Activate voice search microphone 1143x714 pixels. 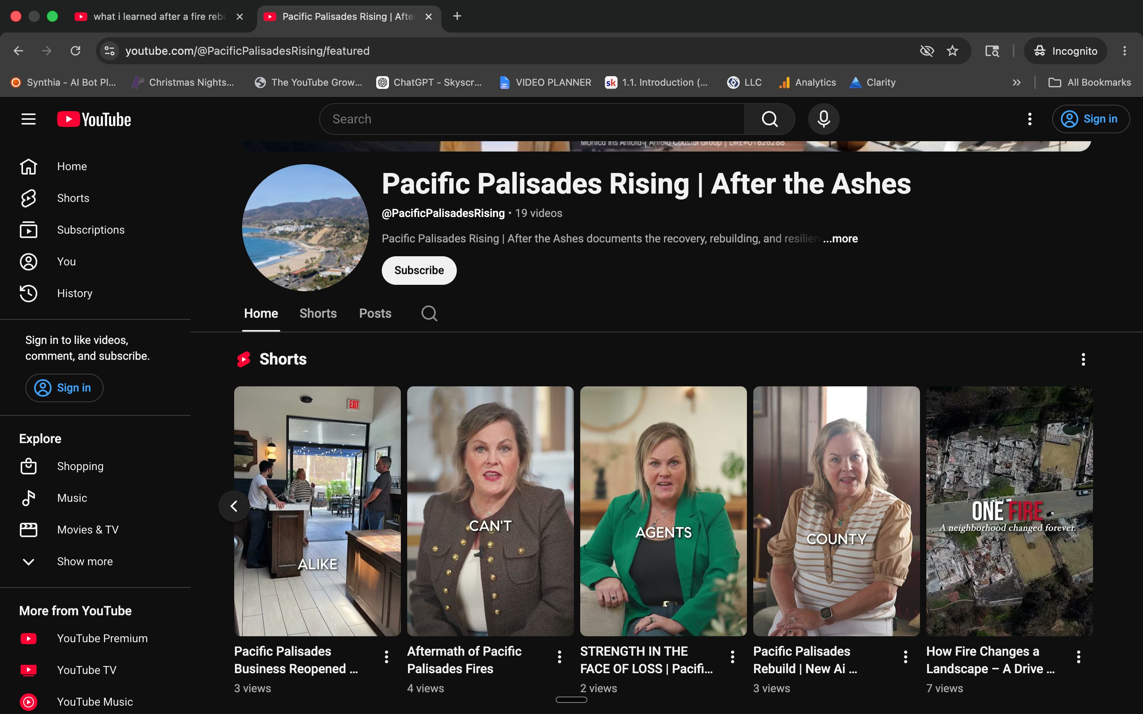coord(823,119)
